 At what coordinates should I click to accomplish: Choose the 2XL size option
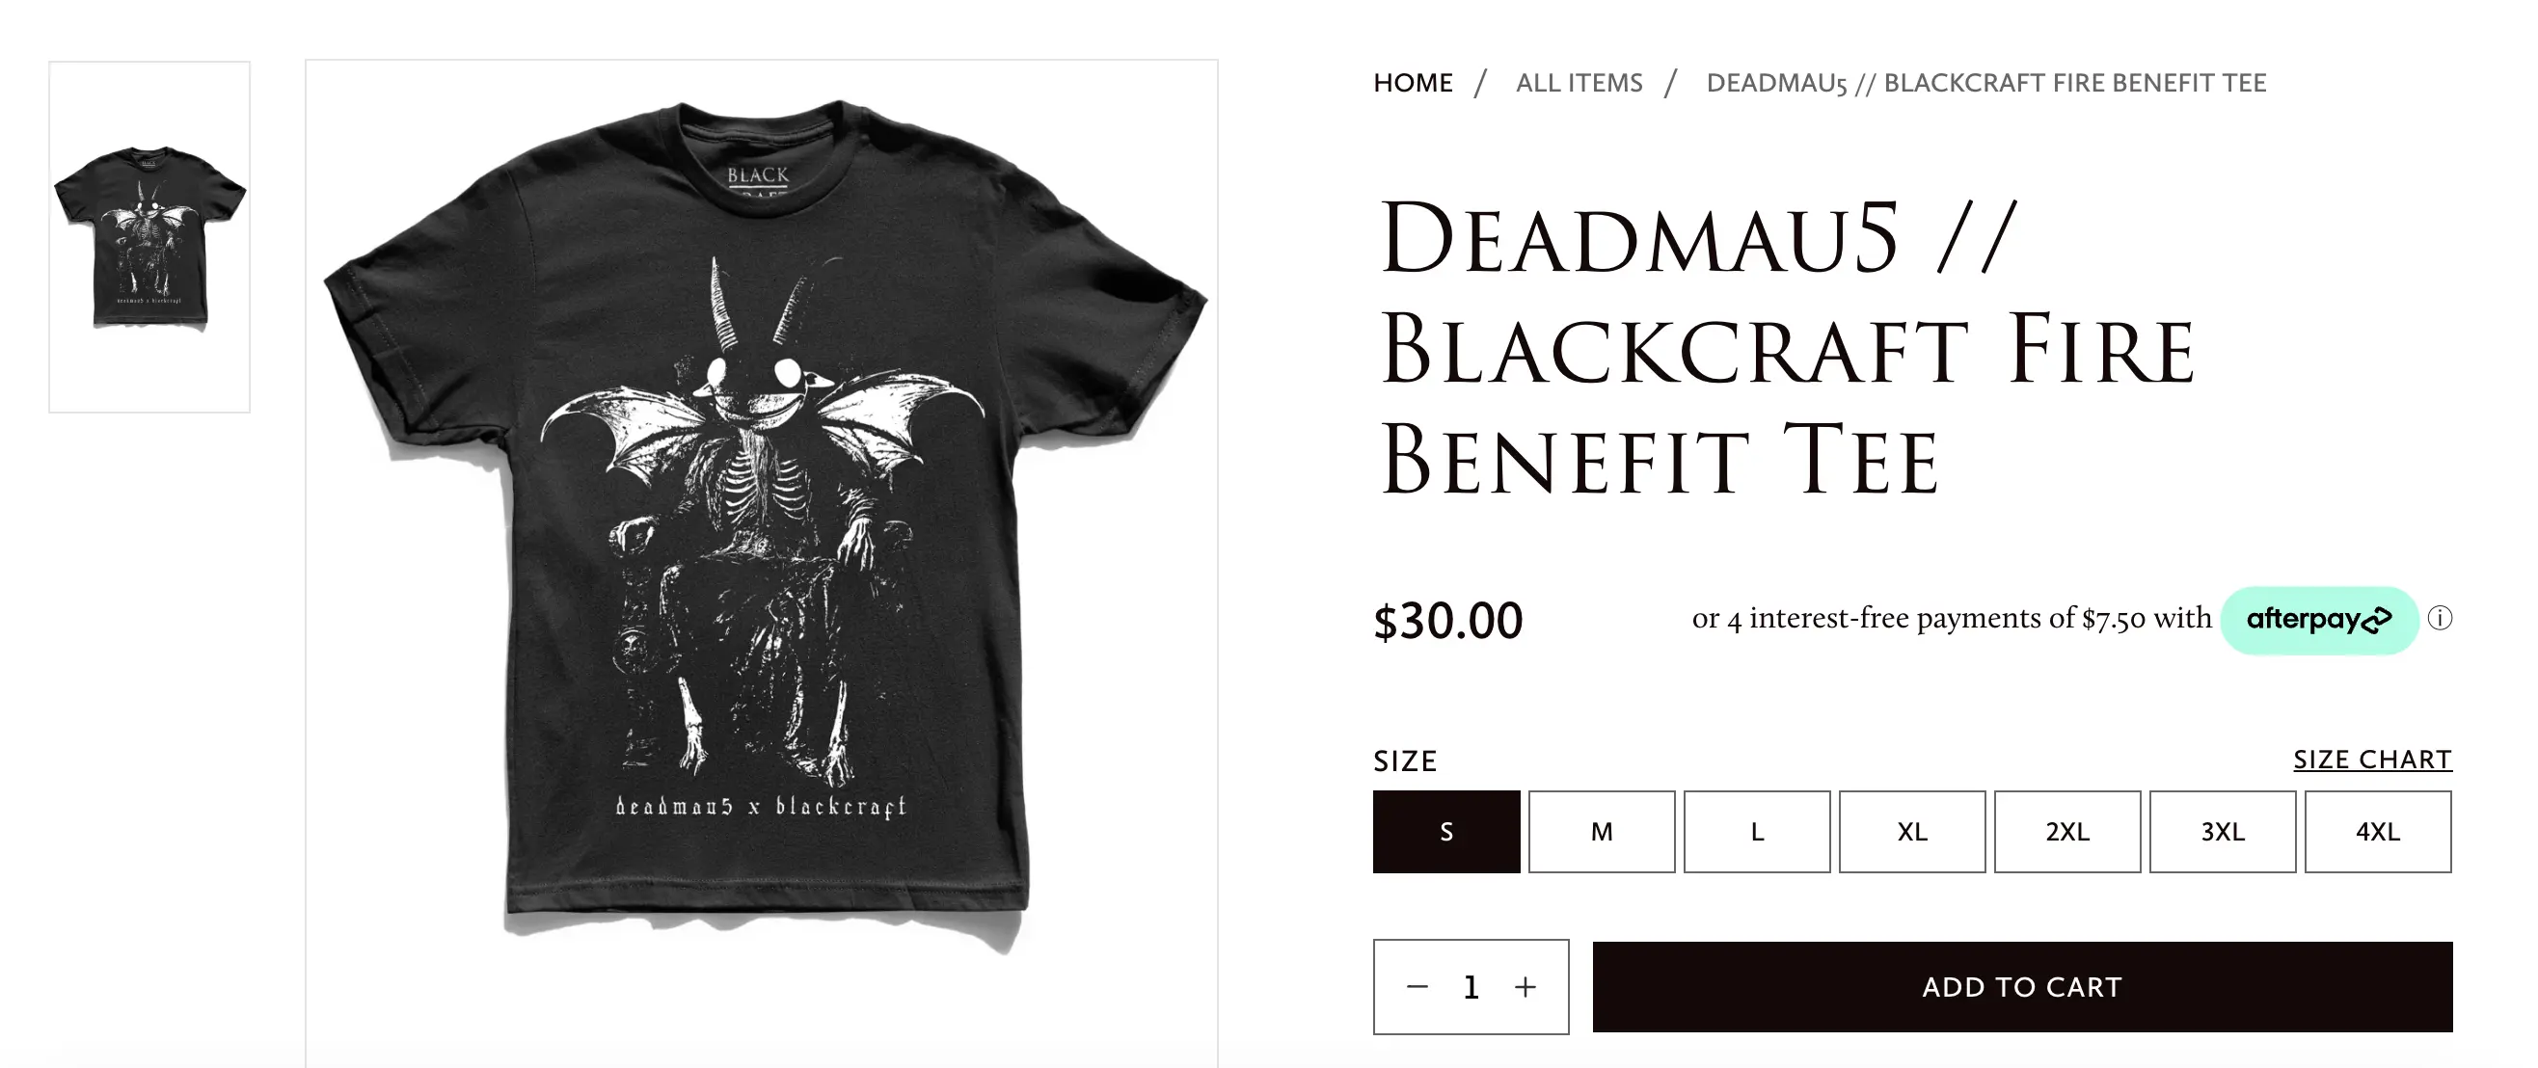pos(2067,832)
